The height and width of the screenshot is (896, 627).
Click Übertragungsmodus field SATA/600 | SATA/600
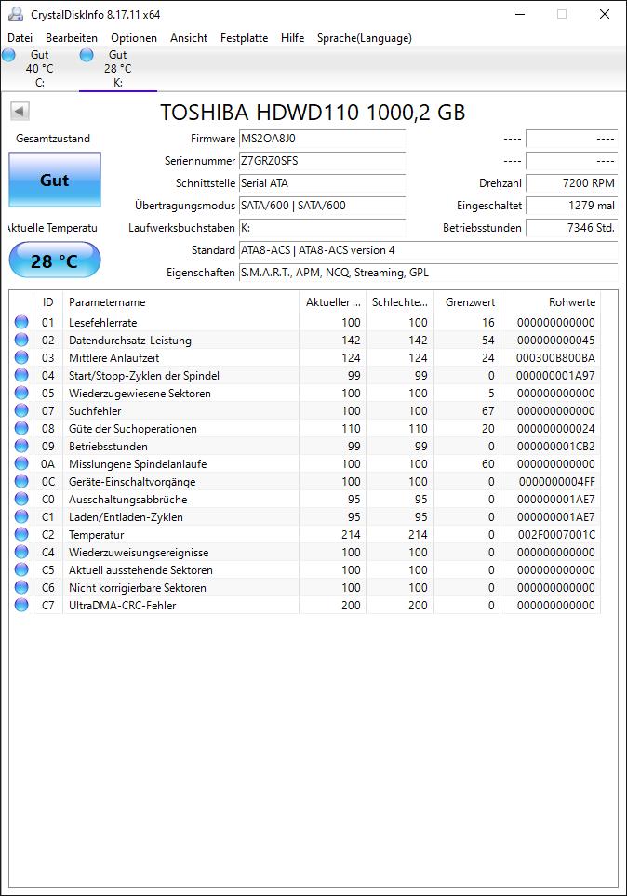pos(323,206)
